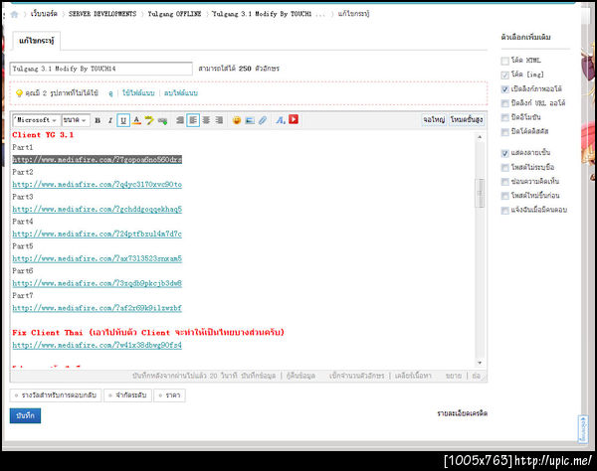Align text left in editor
Image resolution: width=597 pixels, height=471 pixels.
[193, 120]
